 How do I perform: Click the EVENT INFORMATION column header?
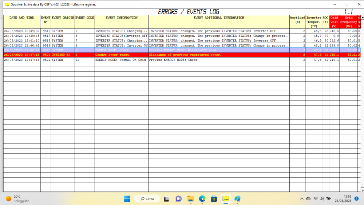122,22
